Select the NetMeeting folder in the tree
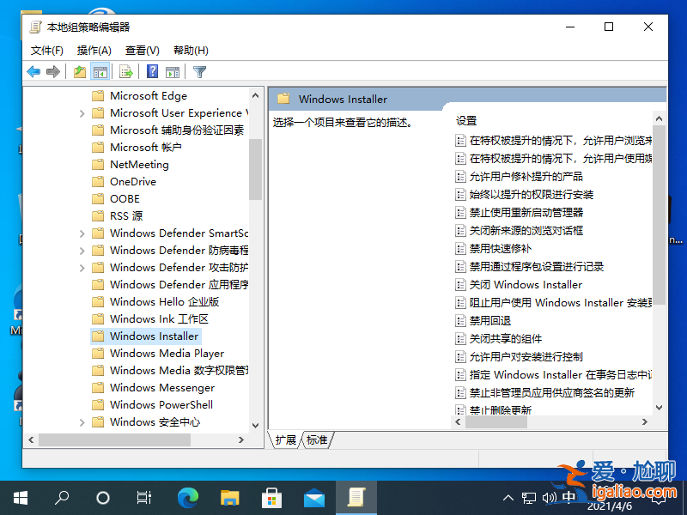This screenshot has height=515, width=687. pyautogui.click(x=139, y=164)
